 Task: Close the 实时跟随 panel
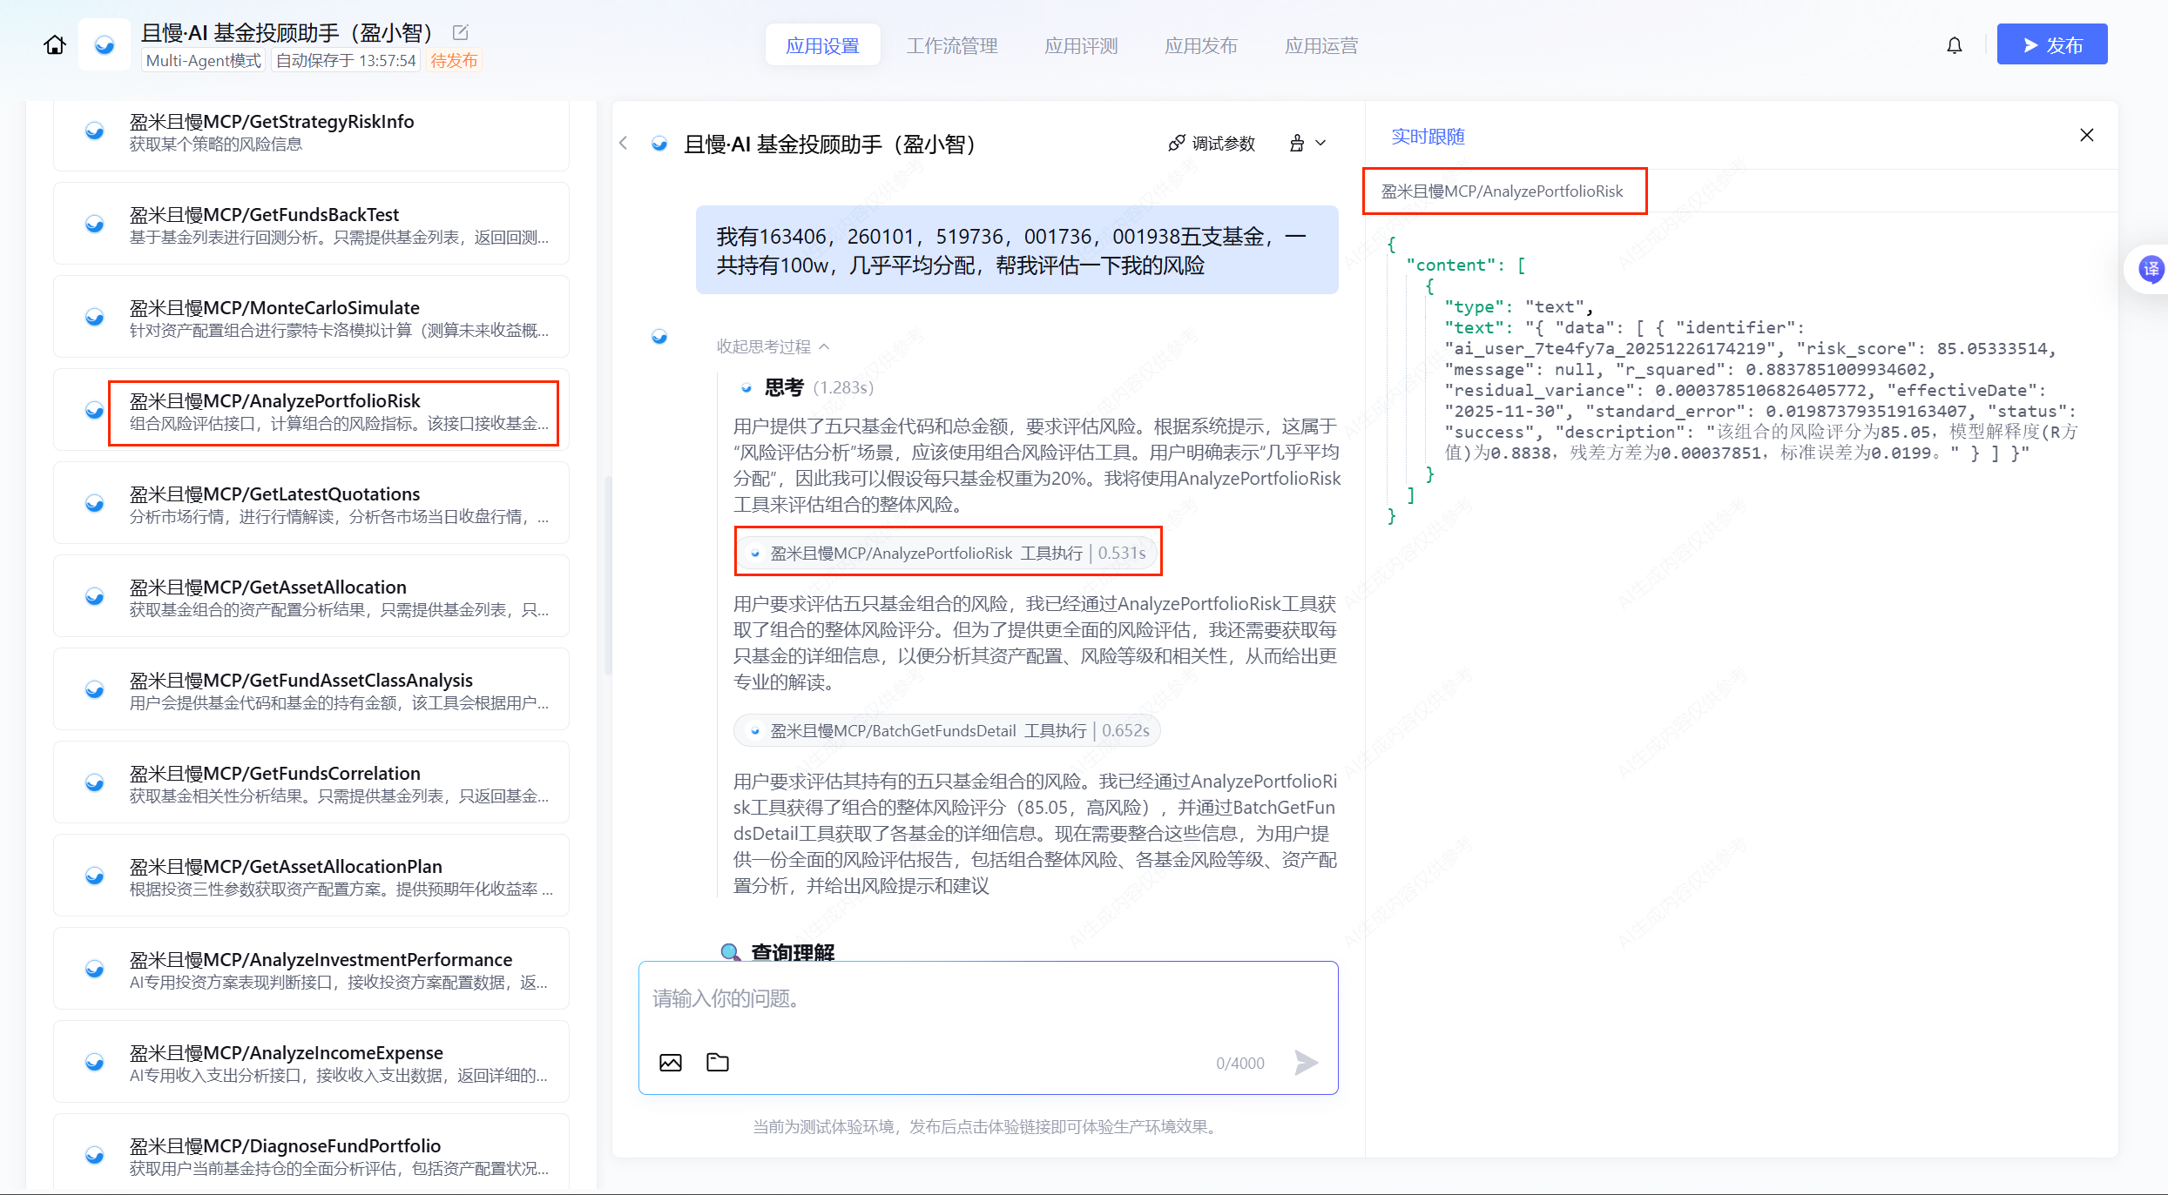pos(2087,135)
